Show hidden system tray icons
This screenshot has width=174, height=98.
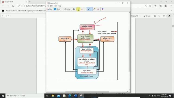[x=149, y=96]
